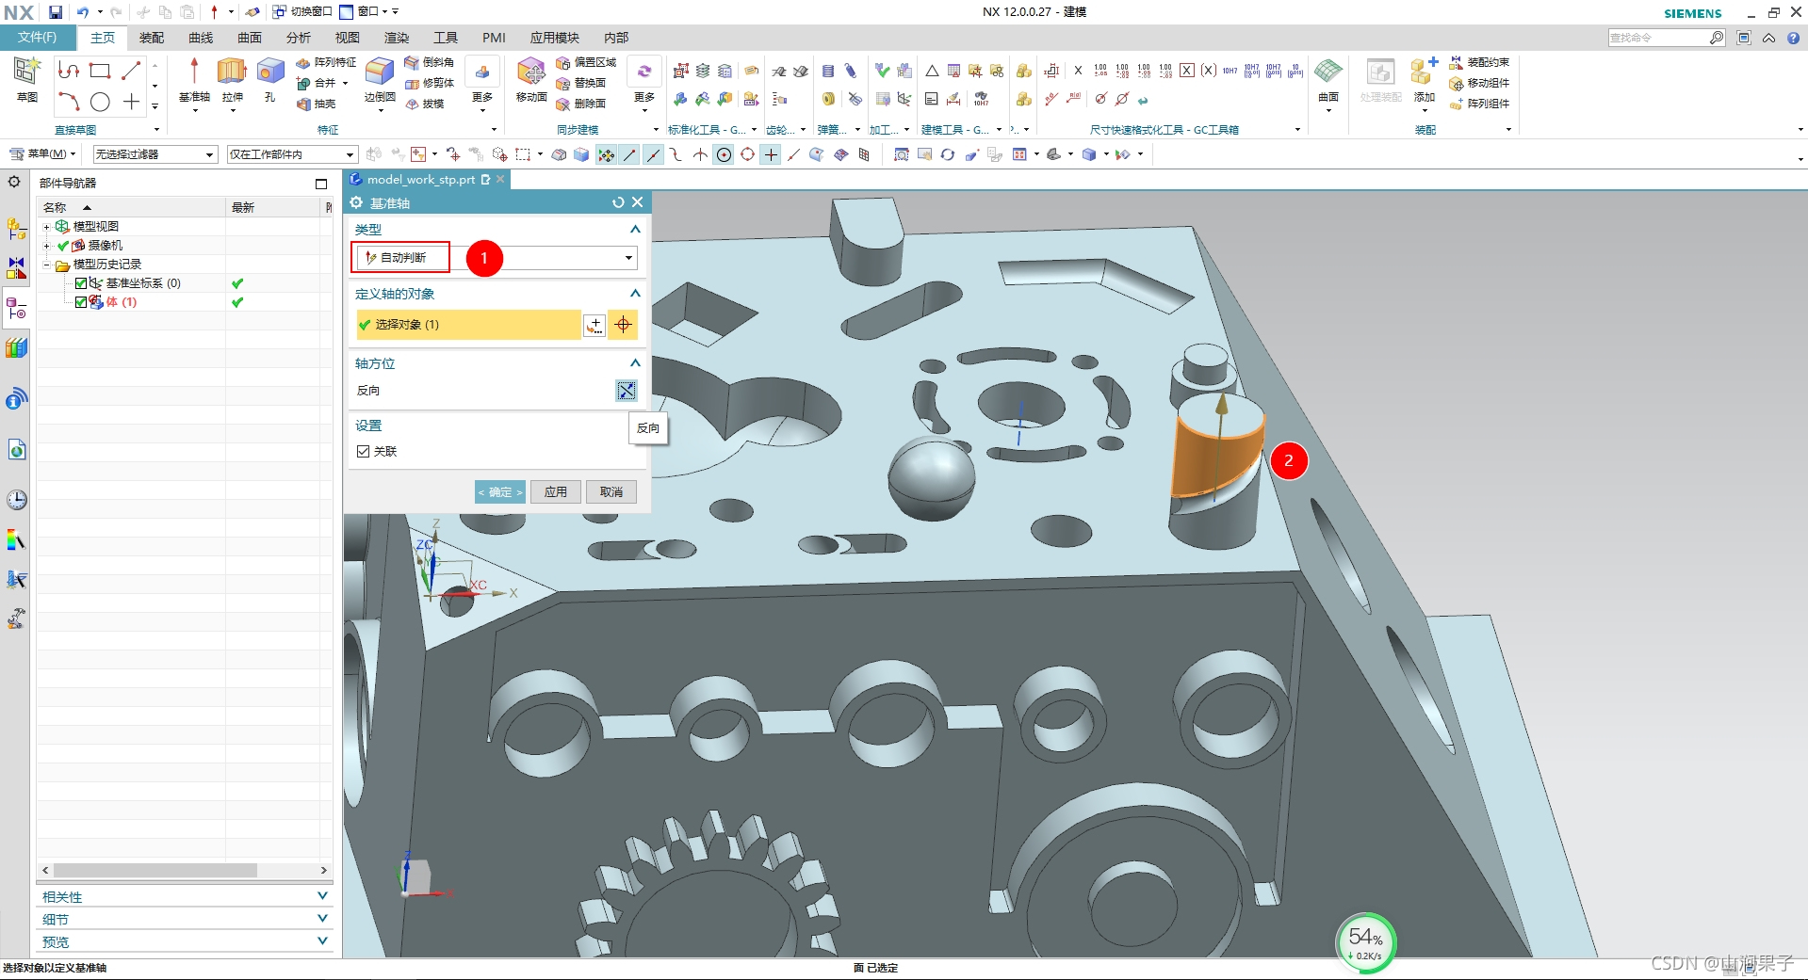Expand the 模型视图 tree node
Screen dimensions: 1808x980
[x=46, y=227]
